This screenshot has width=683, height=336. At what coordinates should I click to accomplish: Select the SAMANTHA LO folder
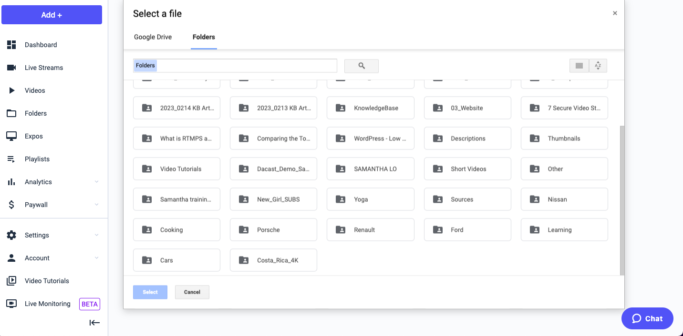pyautogui.click(x=371, y=169)
